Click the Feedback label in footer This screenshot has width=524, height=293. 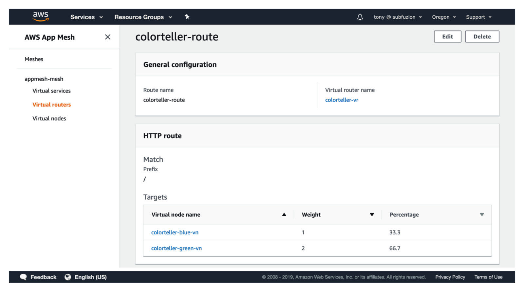[43, 277]
